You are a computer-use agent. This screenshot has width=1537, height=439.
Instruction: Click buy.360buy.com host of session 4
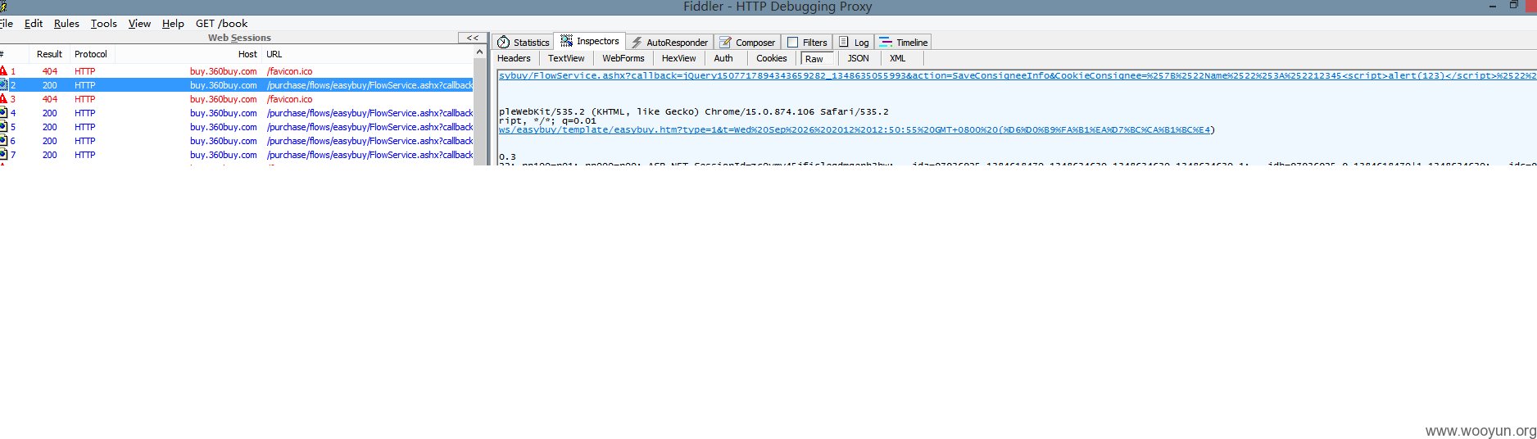224,113
